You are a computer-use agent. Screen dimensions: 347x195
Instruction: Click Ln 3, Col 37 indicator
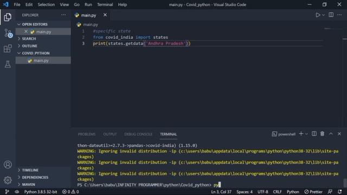click(221, 192)
